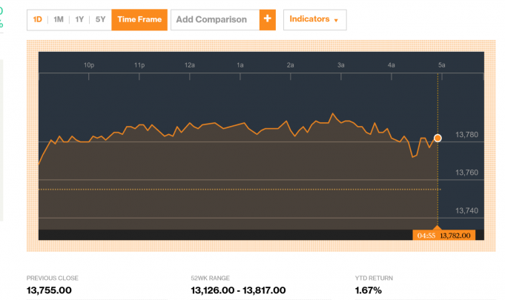Image resolution: width=505 pixels, height=300 pixels.
Task: Click the white data point marker on the chart
Action: coord(438,138)
